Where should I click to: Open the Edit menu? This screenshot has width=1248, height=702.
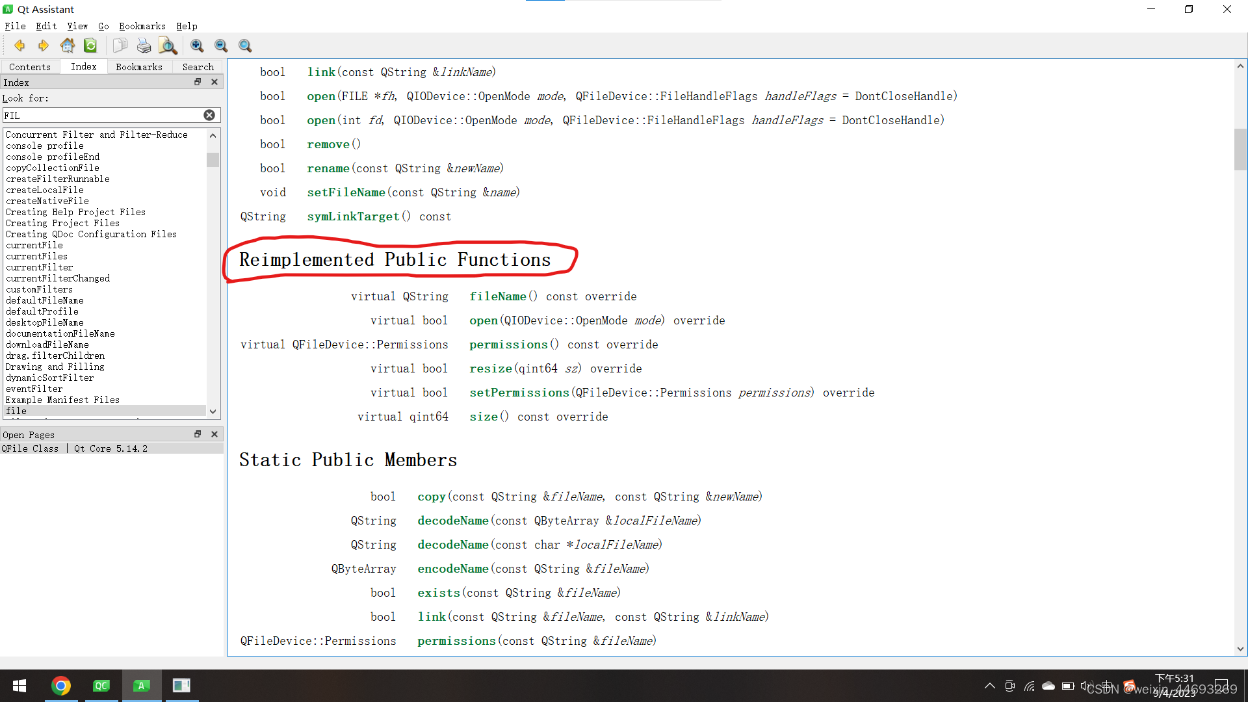click(x=46, y=26)
